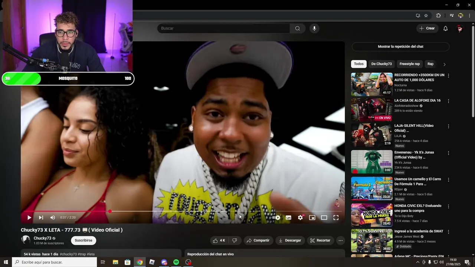The height and width of the screenshot is (267, 475).
Task: Open options for Envenenau video
Action: coord(448,153)
